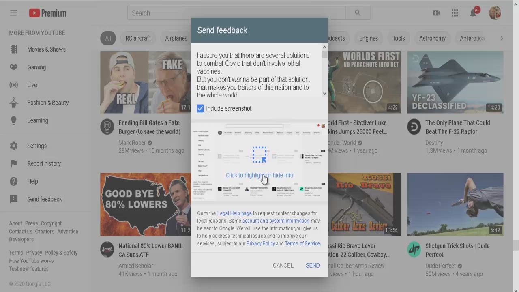Open the Legal Help page link
The height and width of the screenshot is (292, 519).
pos(234,213)
